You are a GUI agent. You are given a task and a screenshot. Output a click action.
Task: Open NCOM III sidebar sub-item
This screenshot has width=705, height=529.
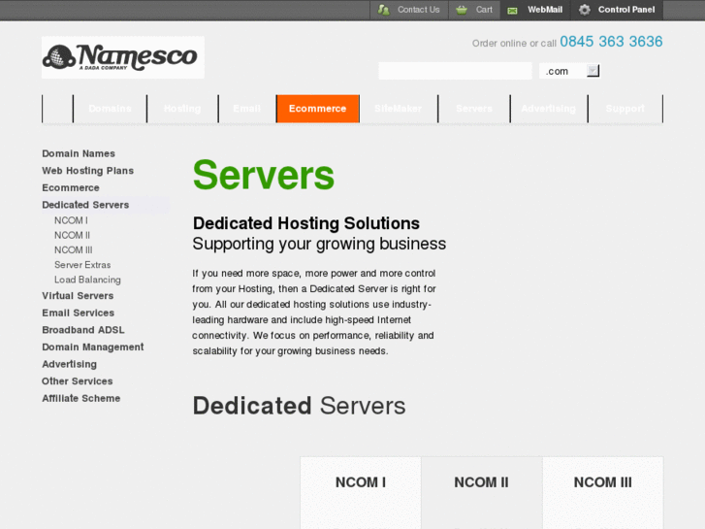tap(74, 250)
